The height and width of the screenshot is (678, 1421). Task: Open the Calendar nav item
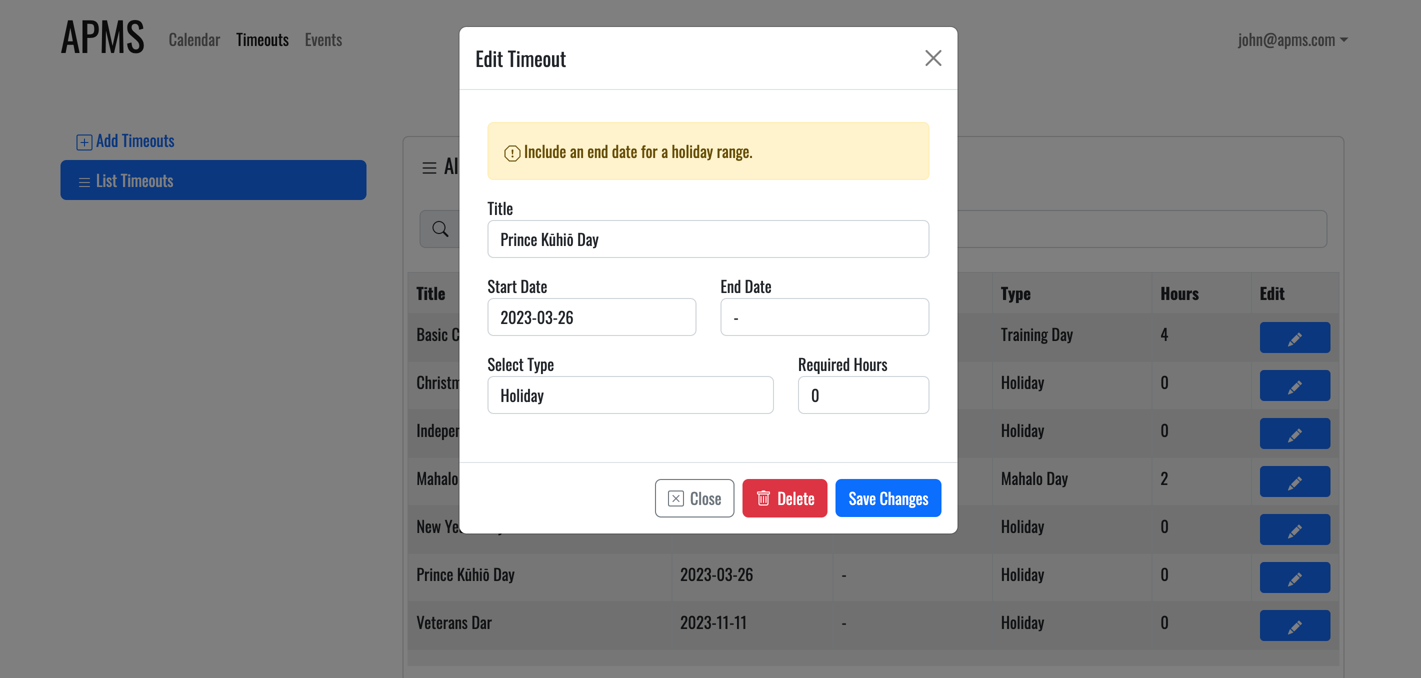[194, 39]
